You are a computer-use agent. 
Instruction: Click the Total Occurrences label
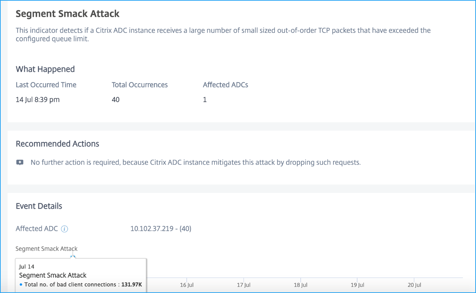point(140,85)
